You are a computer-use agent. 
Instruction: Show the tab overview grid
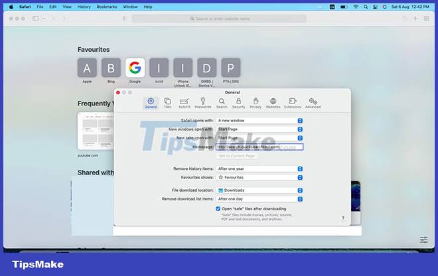pyautogui.click(x=426, y=19)
